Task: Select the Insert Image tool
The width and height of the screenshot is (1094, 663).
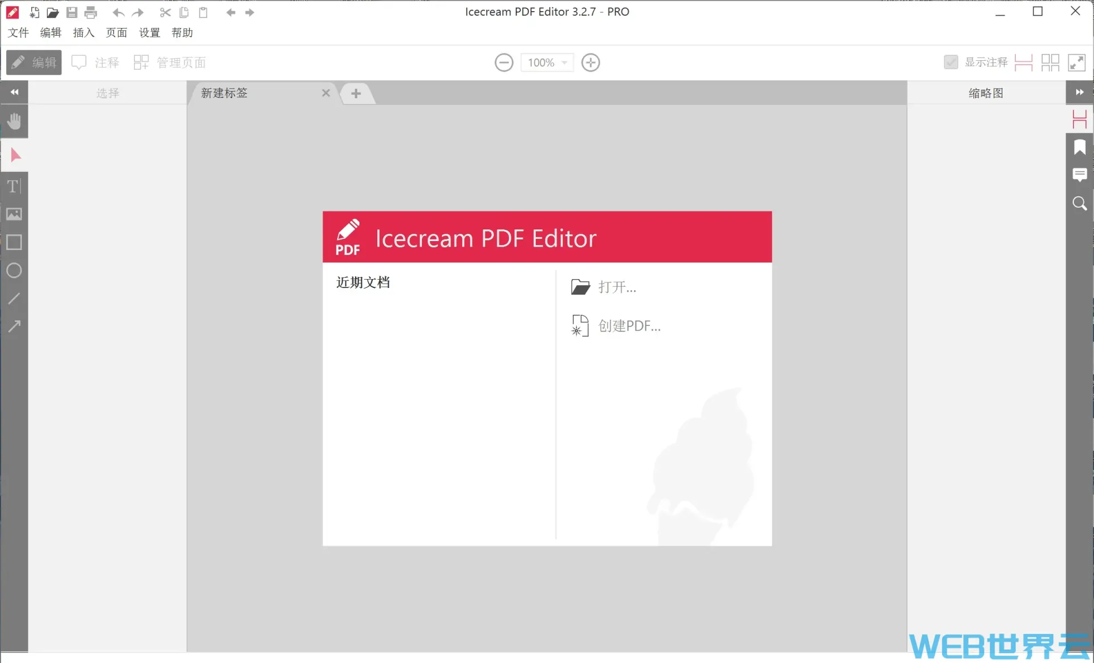Action: click(14, 214)
